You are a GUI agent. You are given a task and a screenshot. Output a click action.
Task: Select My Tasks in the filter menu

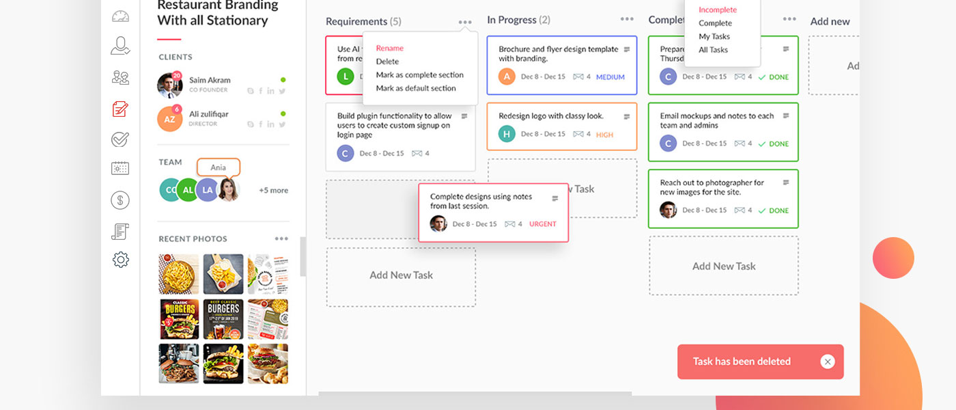pos(714,37)
